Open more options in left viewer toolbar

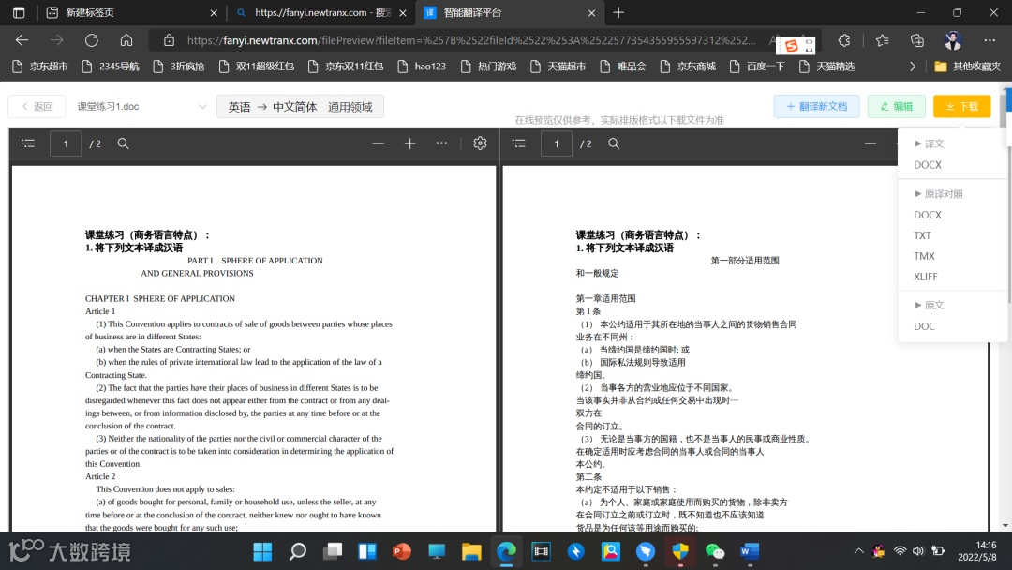[x=441, y=143]
